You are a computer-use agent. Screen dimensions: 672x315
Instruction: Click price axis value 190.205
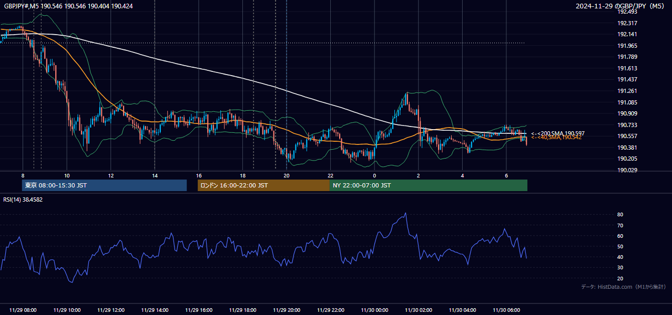[627, 159]
